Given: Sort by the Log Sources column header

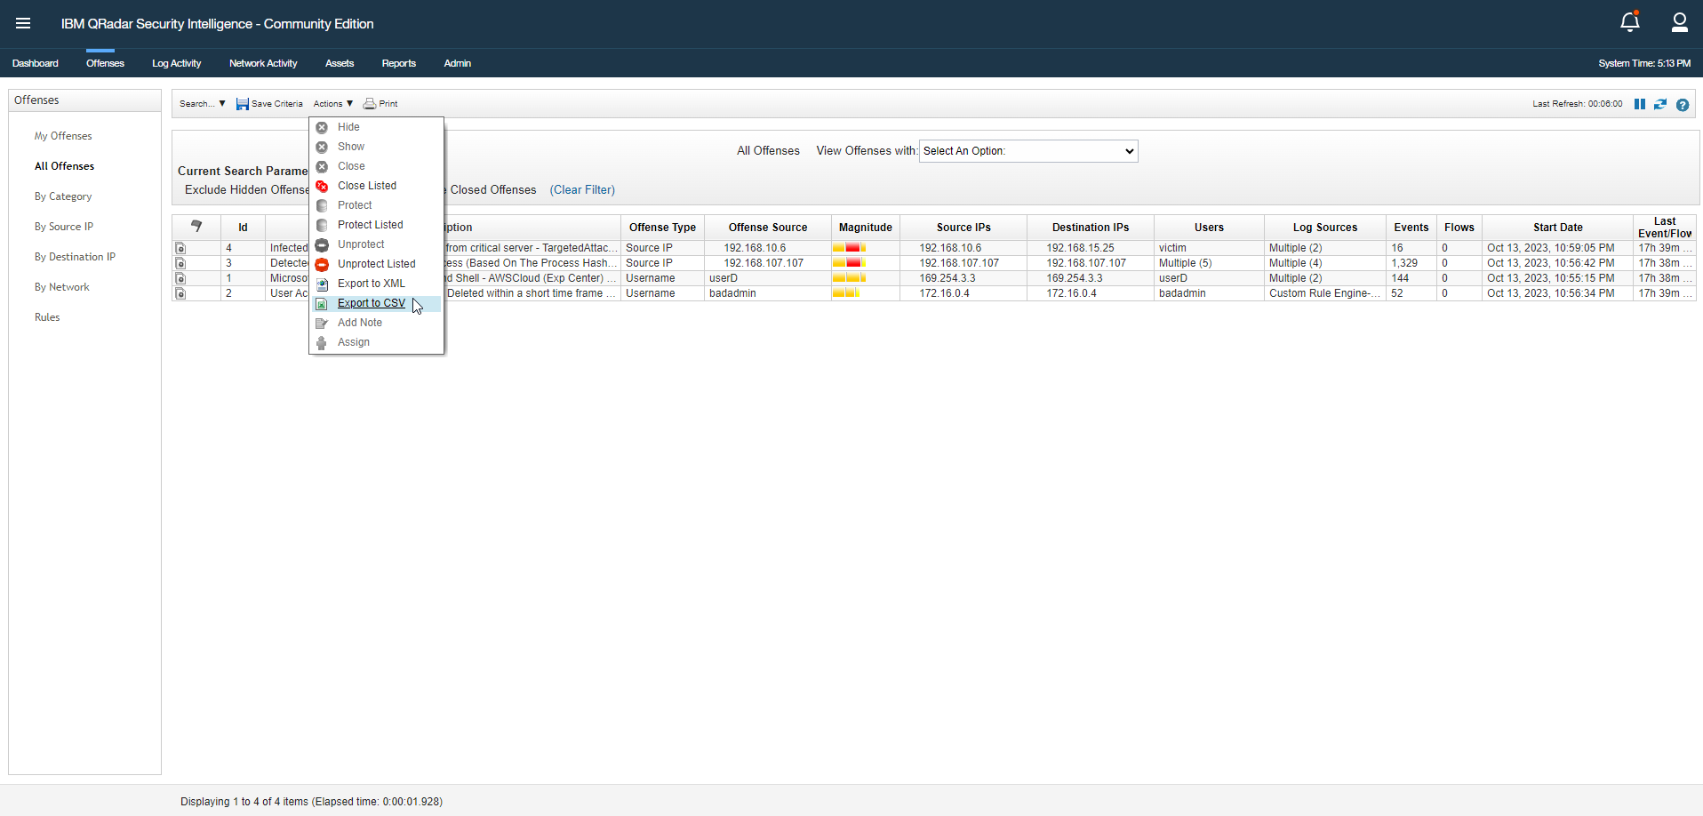Looking at the screenshot, I should pos(1324,228).
